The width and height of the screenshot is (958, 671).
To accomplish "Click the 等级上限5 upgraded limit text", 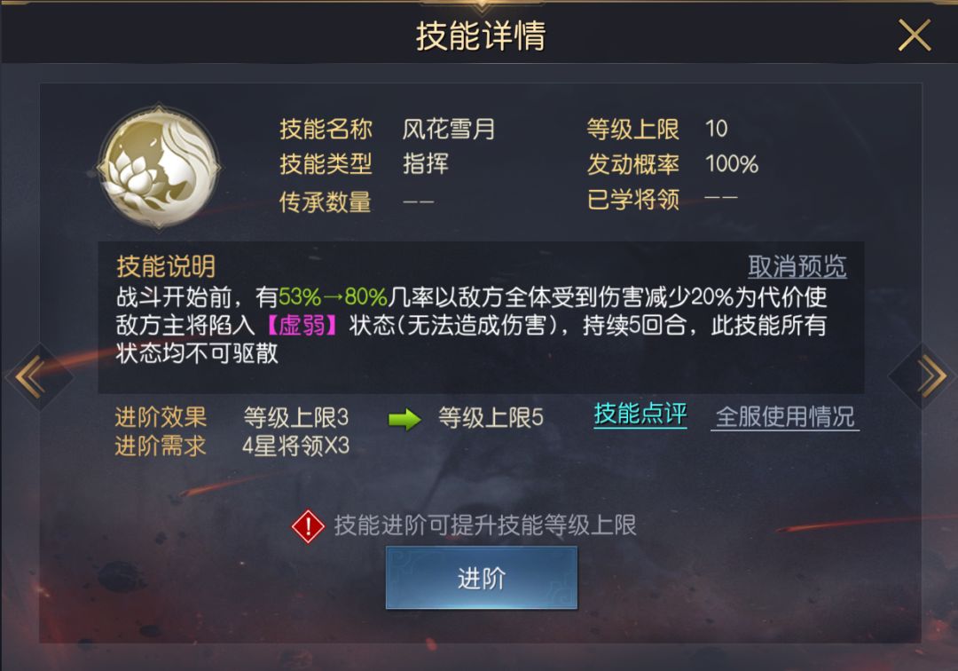I will [x=491, y=418].
